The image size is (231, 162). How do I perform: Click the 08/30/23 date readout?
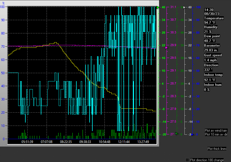212,14
